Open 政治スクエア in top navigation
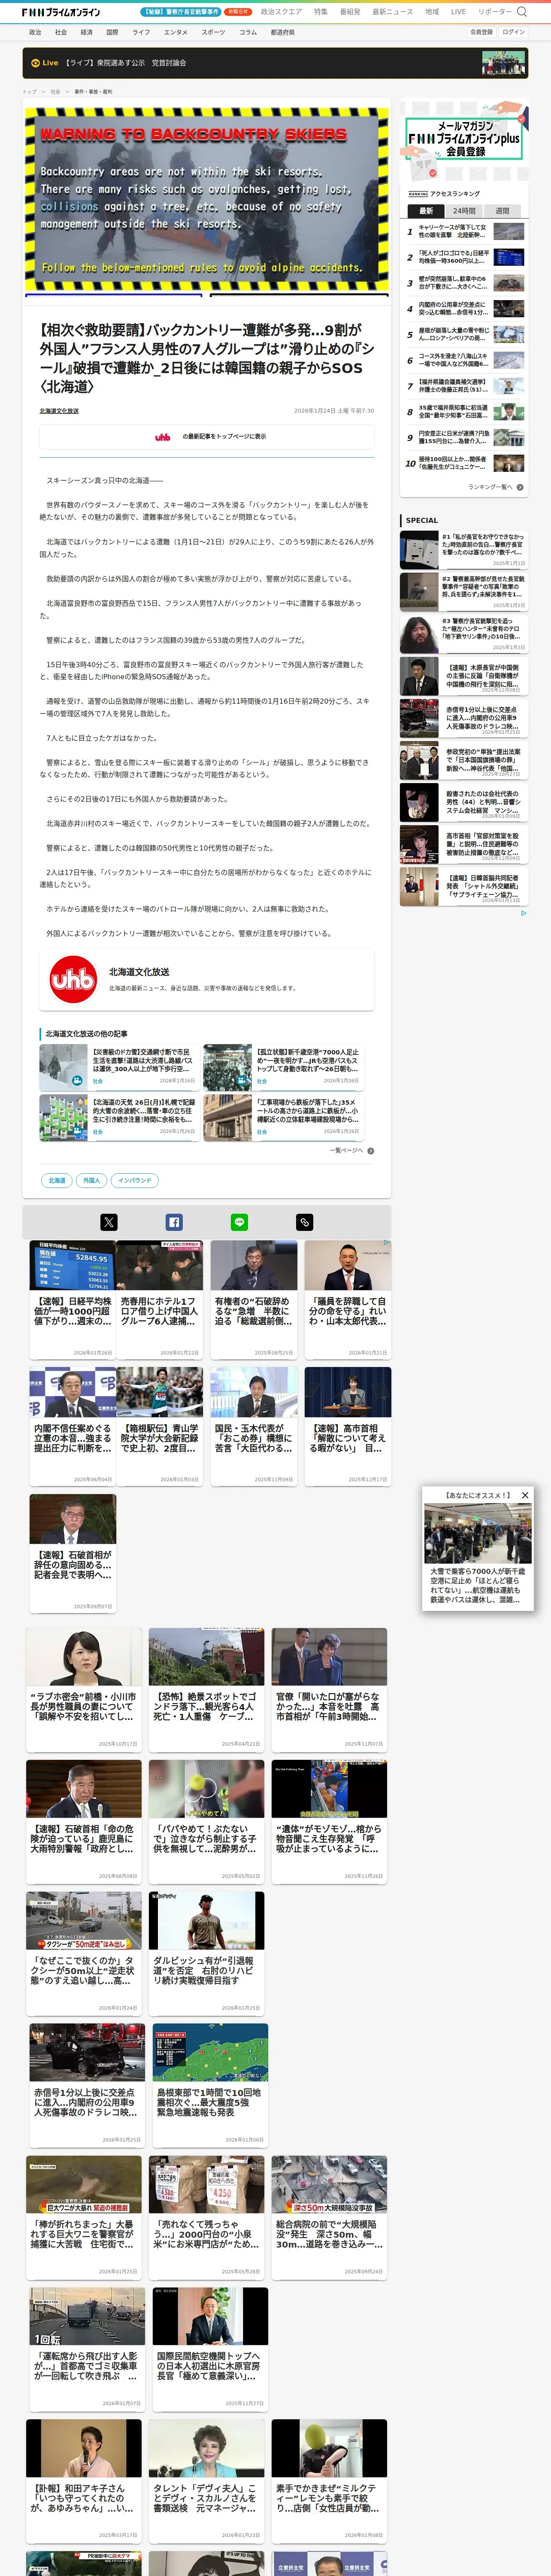This screenshot has height=2576, width=551. (281, 12)
